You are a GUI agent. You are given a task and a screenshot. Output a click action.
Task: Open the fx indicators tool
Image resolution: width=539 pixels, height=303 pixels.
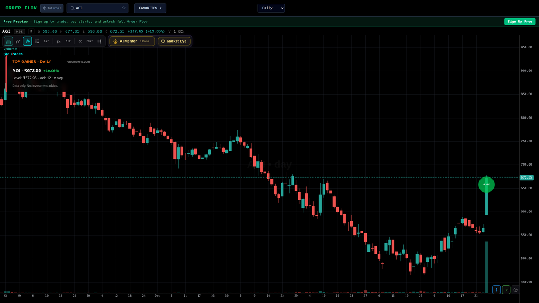click(x=59, y=41)
